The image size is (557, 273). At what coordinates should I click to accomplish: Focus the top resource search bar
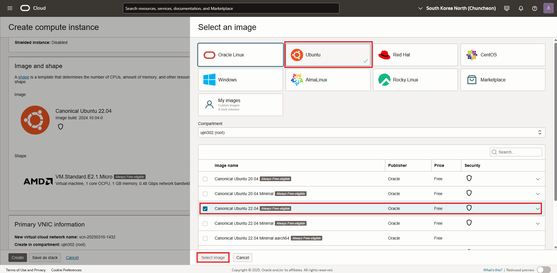(231, 8)
